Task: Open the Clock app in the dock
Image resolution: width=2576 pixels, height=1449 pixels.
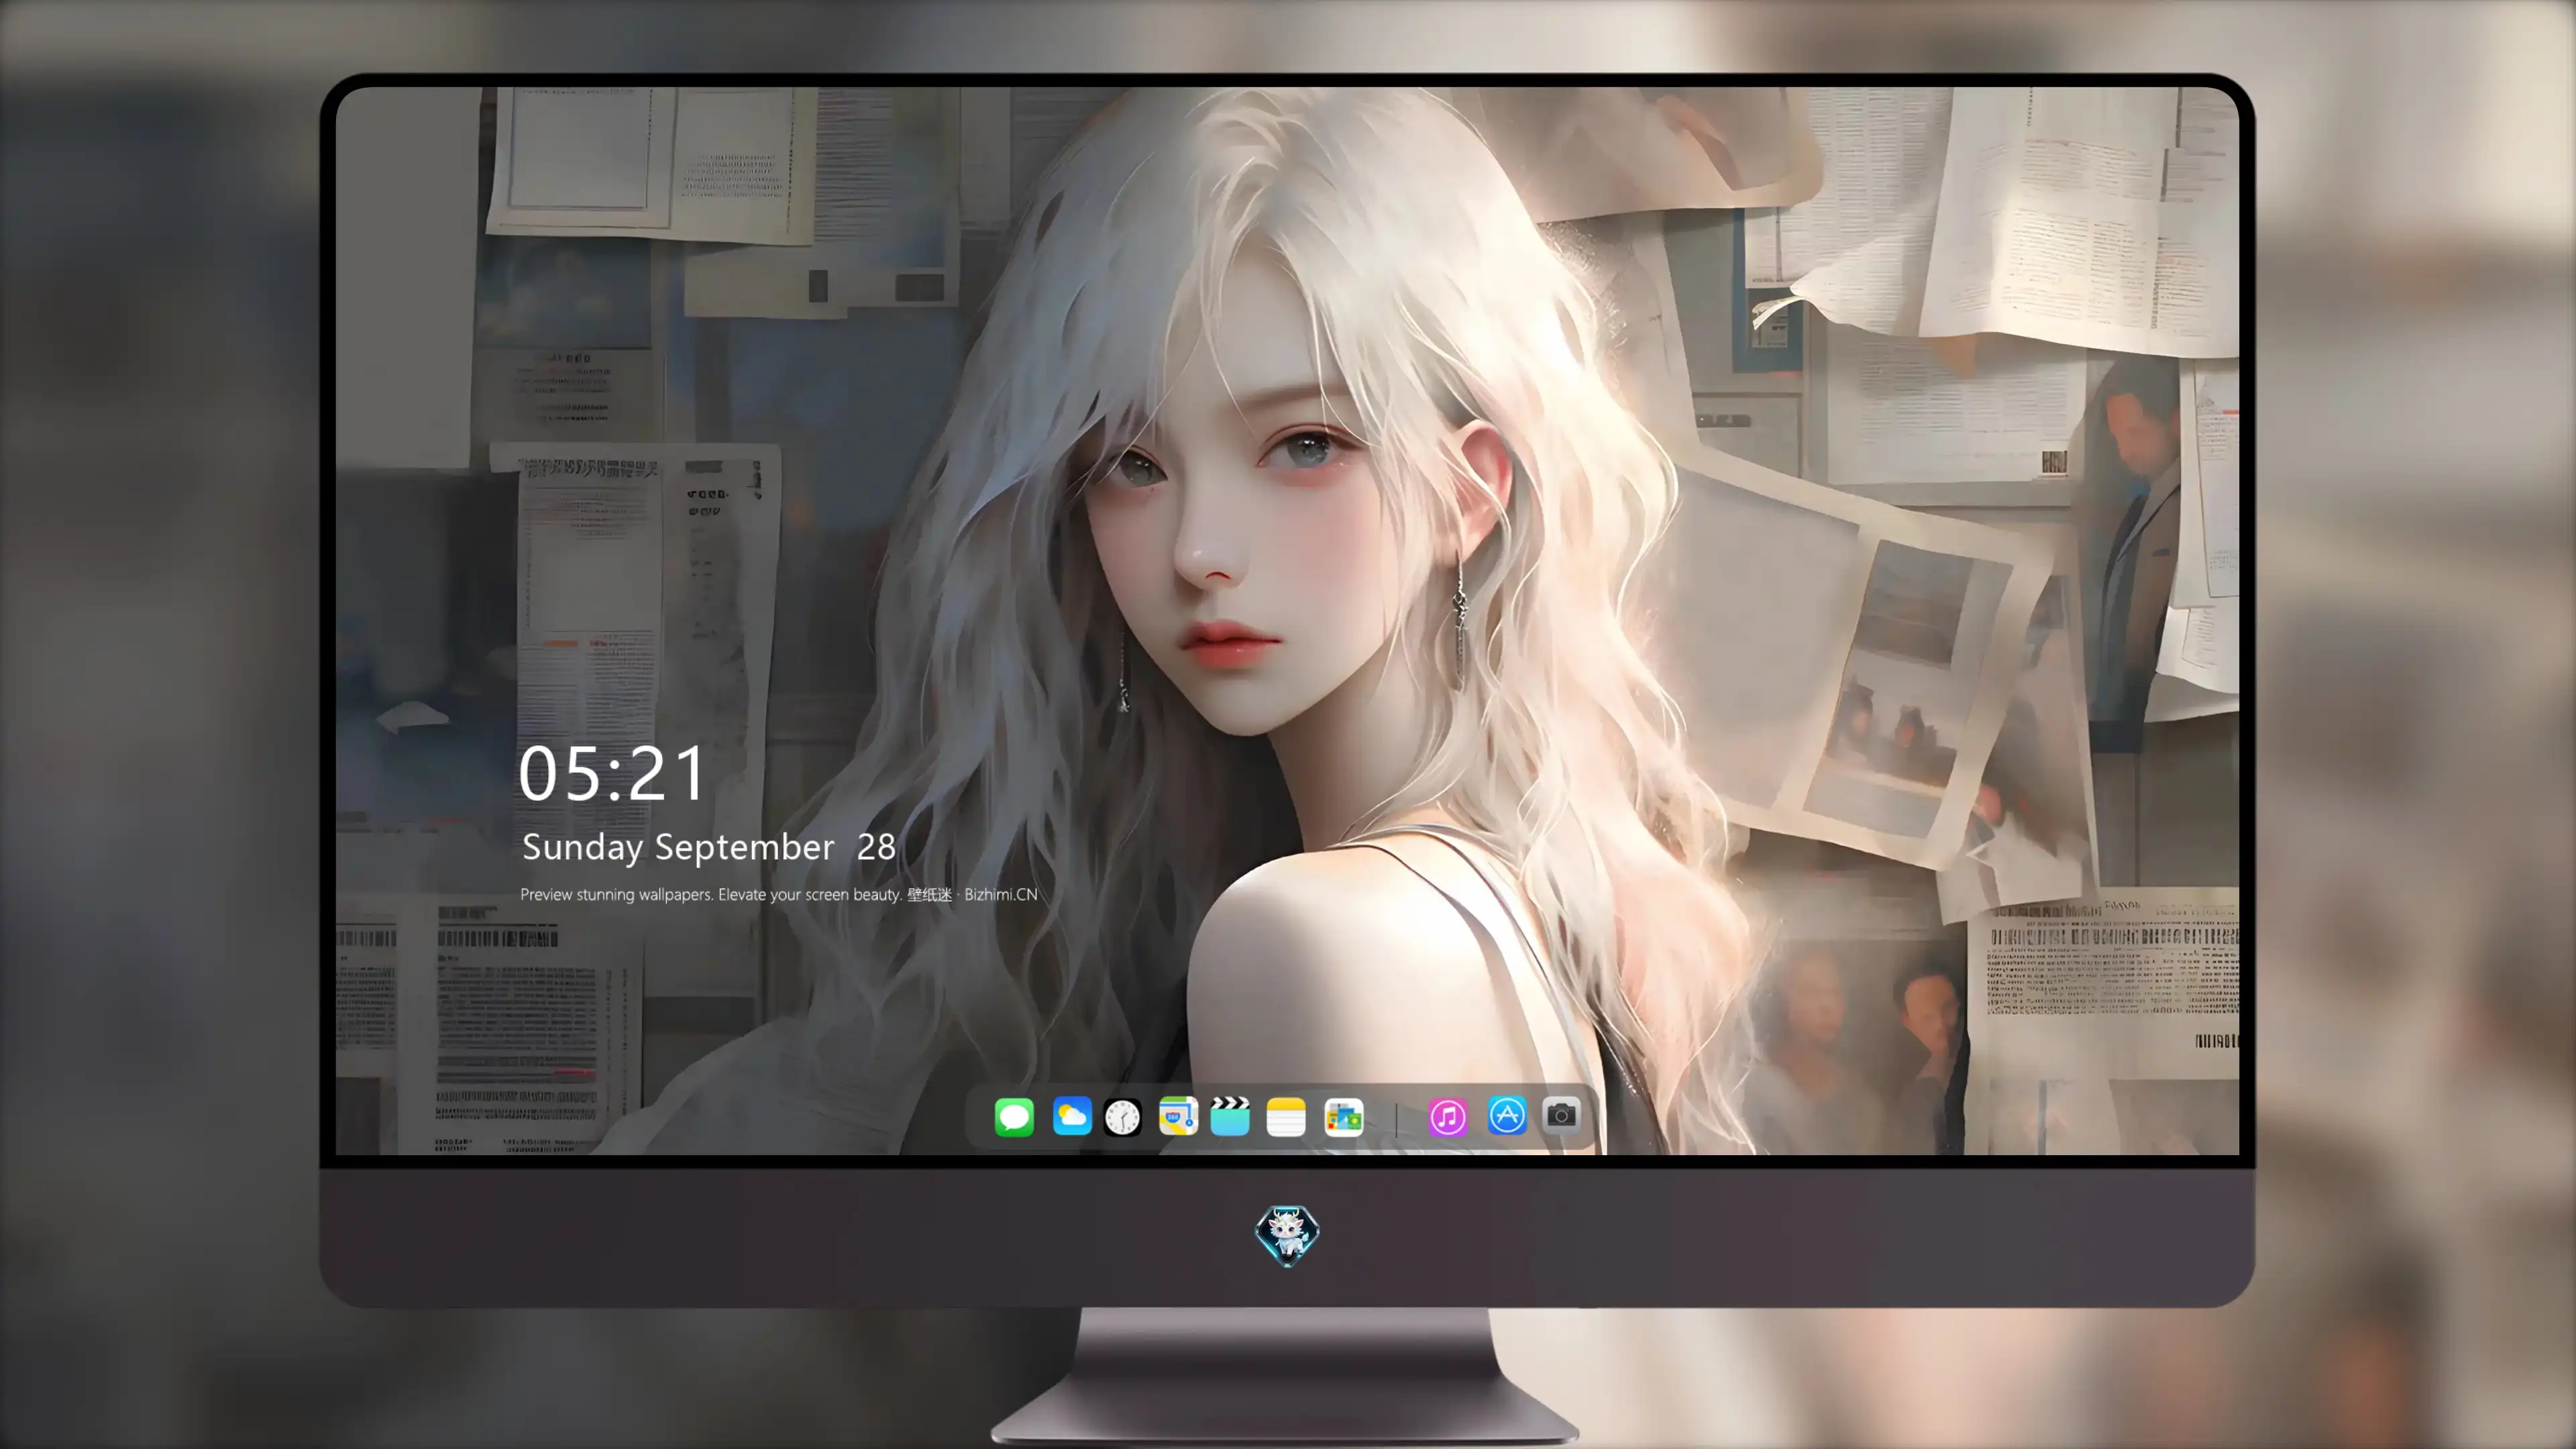Action: coord(1122,1117)
